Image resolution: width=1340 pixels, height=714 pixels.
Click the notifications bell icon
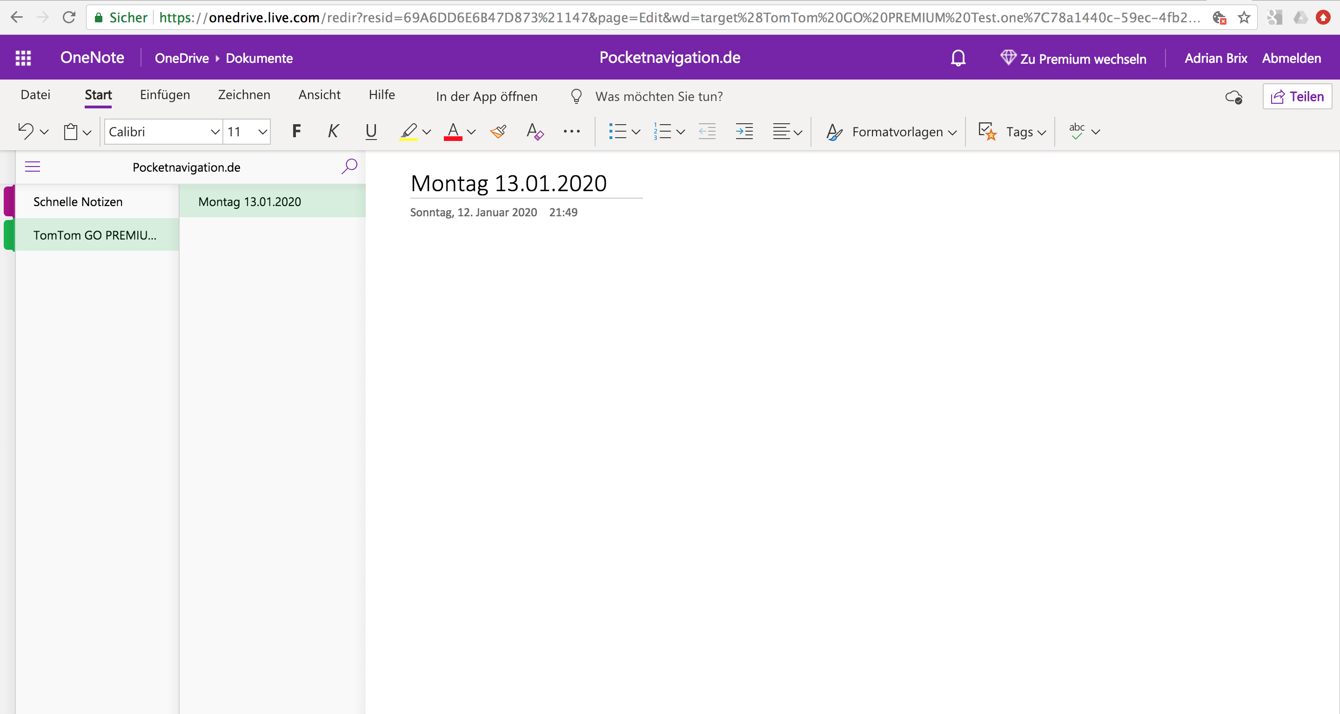958,58
